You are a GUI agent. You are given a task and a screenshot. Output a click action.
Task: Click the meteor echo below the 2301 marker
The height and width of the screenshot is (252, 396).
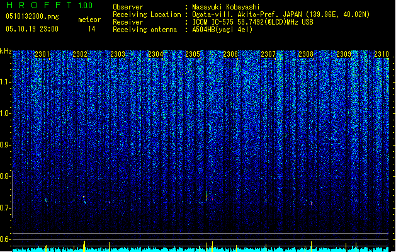pyautogui.click(x=46, y=200)
